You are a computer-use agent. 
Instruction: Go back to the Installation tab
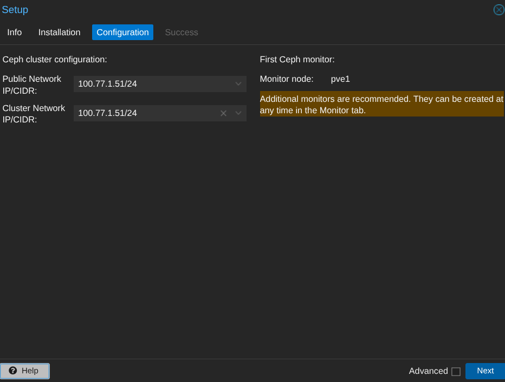click(59, 33)
